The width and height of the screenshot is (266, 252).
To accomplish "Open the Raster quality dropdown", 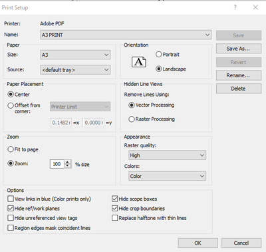I will pos(167,155).
